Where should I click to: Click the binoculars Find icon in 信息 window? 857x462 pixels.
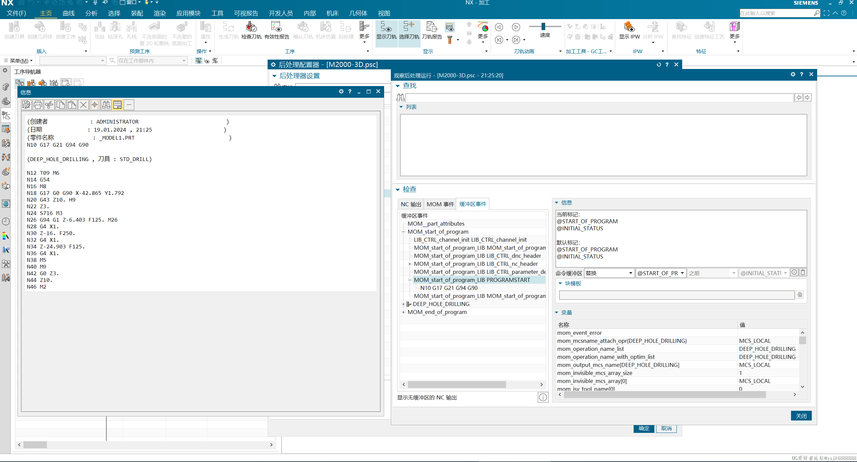coord(106,105)
